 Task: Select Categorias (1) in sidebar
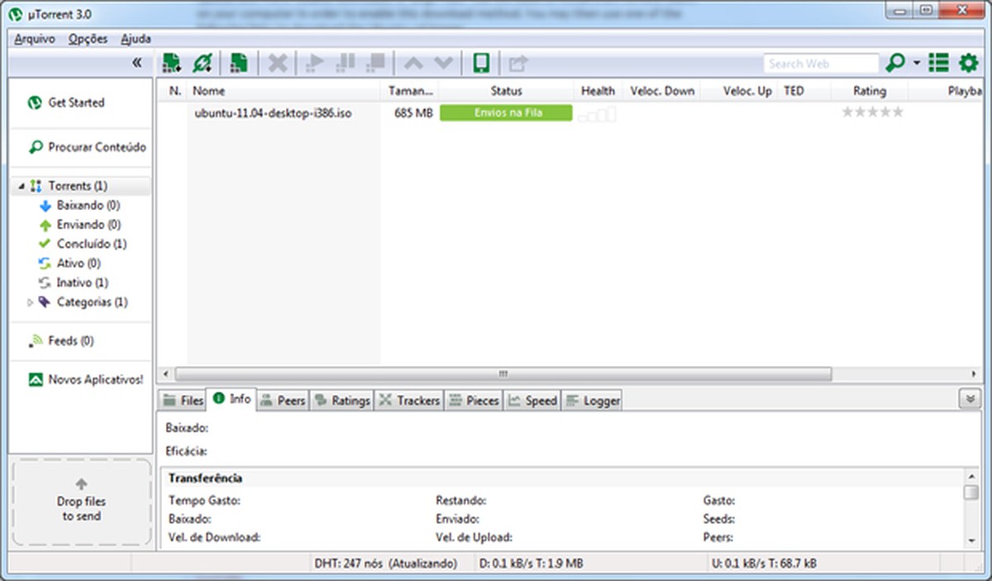[92, 302]
